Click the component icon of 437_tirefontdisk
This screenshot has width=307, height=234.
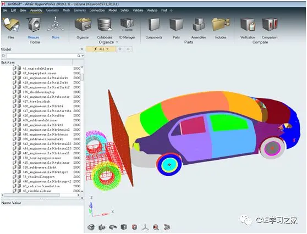(x=19, y=101)
